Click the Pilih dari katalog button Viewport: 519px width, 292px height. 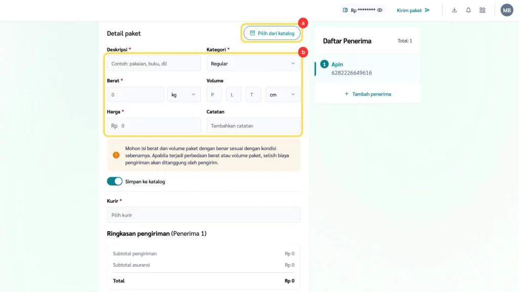[x=272, y=33]
